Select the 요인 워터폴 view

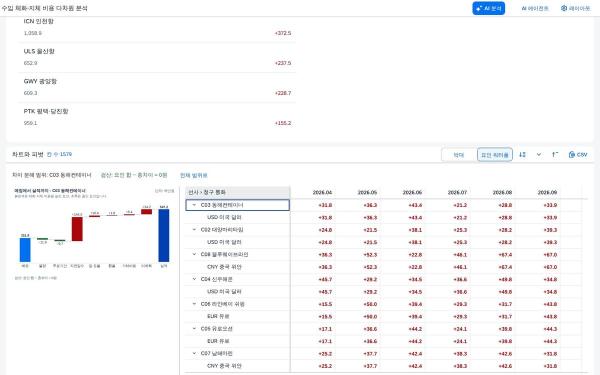click(495, 155)
